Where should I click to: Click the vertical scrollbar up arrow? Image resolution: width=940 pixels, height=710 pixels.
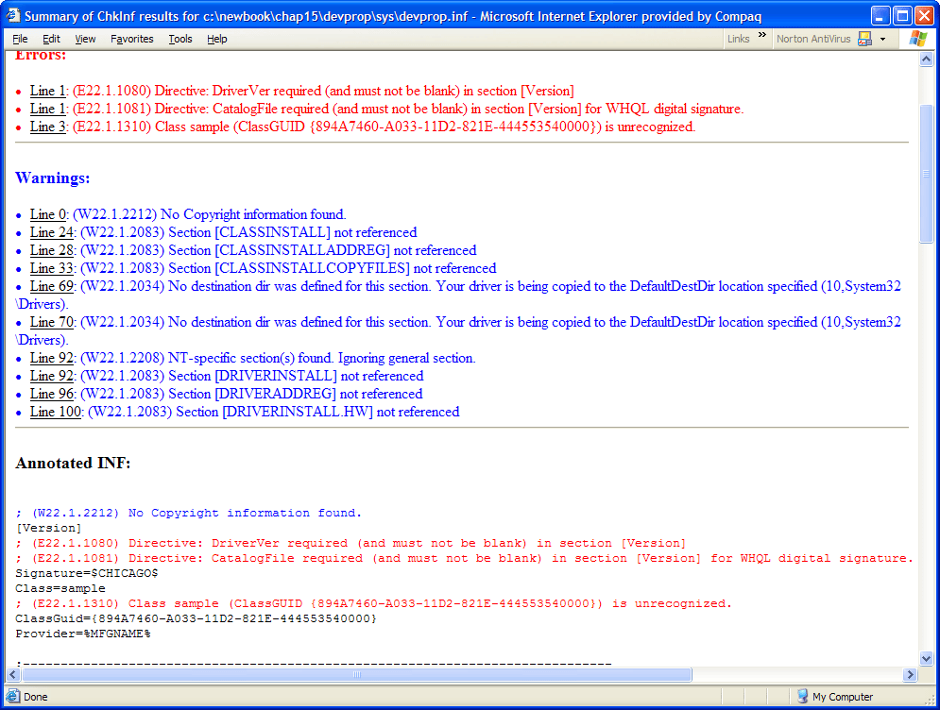click(x=927, y=59)
